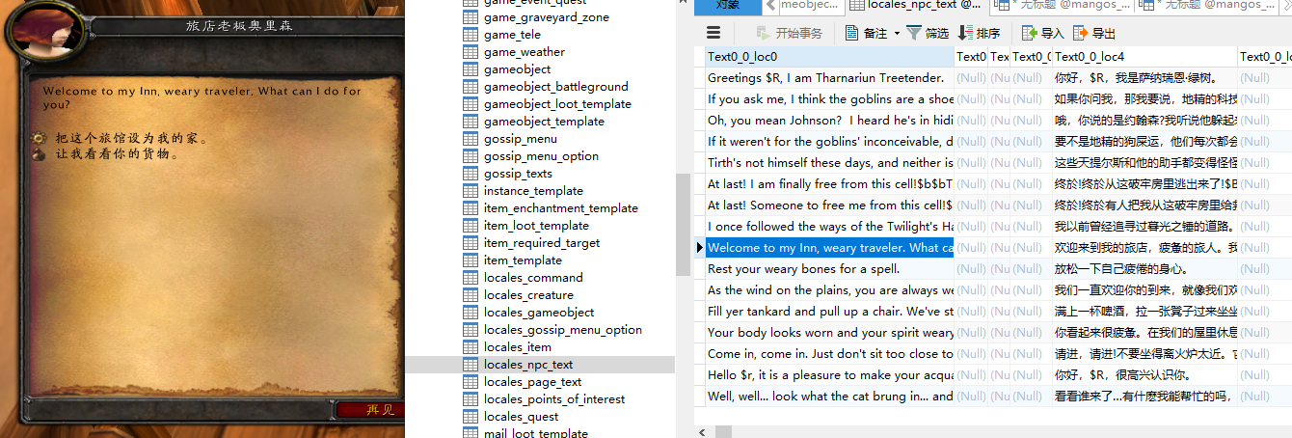Viewport: 1292px width, 438px height.
Task: Select cell starting 'As the wind on the plains'
Action: click(x=829, y=289)
